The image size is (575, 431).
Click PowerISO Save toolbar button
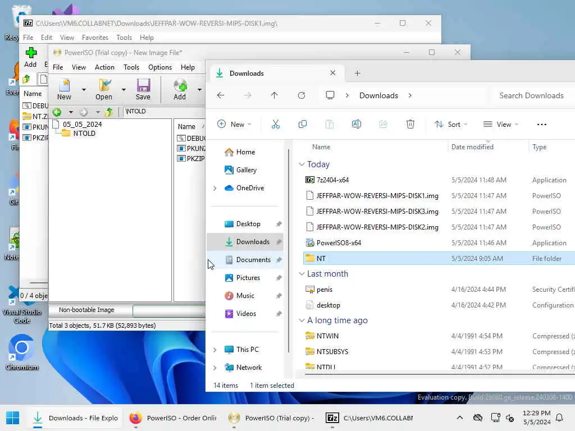tap(143, 89)
